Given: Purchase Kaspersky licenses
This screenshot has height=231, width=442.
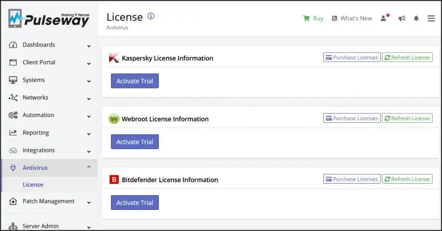Looking at the screenshot, I should 352,57.
